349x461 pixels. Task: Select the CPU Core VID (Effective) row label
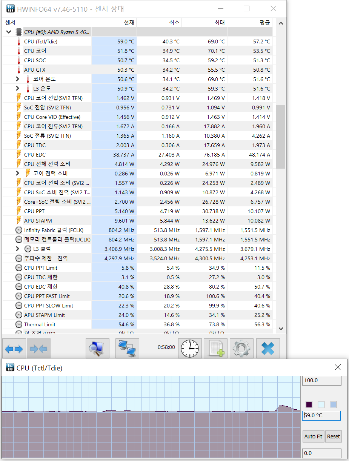52,117
